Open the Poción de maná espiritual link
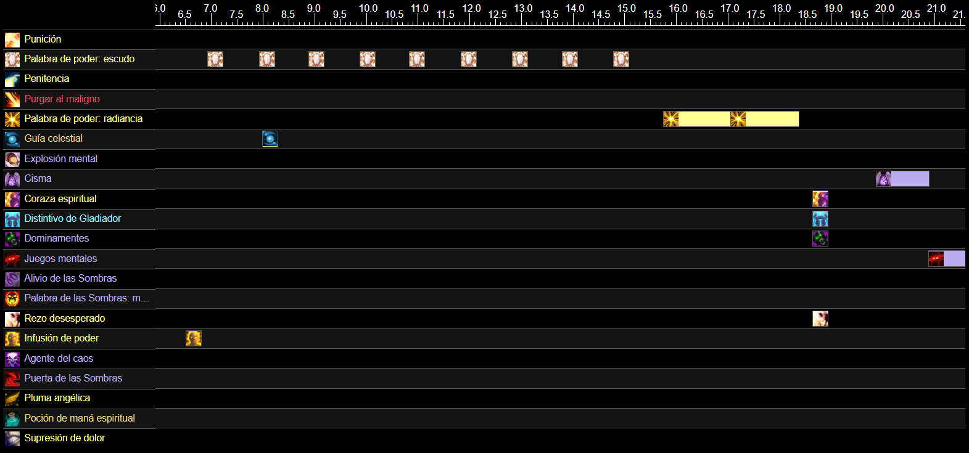969x453 pixels. click(80, 418)
